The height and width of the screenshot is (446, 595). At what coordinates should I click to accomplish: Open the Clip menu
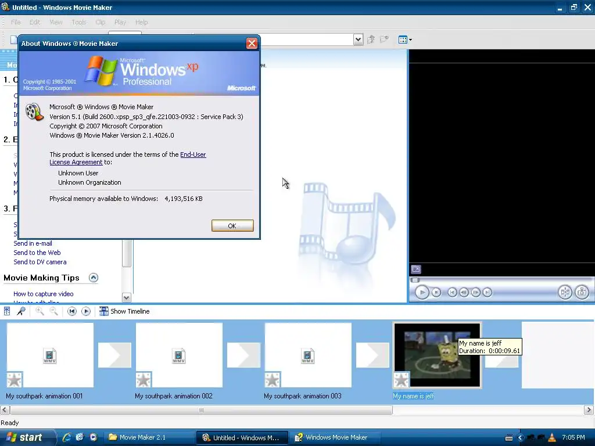(100, 22)
